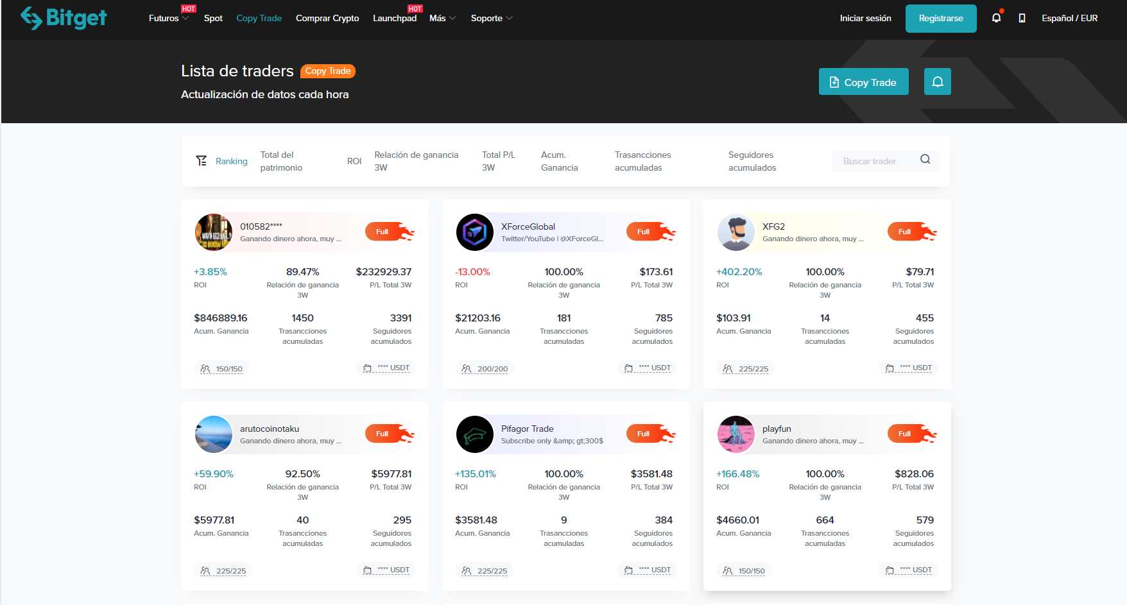Image resolution: width=1127 pixels, height=605 pixels.
Task: Click the teal bell subscription button
Action: (937, 81)
